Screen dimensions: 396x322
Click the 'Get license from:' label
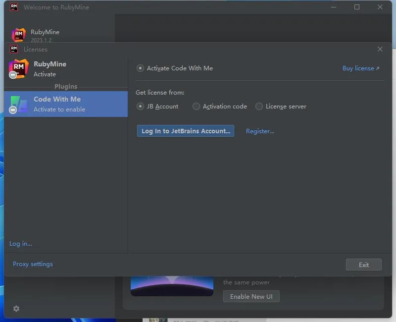tap(160, 93)
